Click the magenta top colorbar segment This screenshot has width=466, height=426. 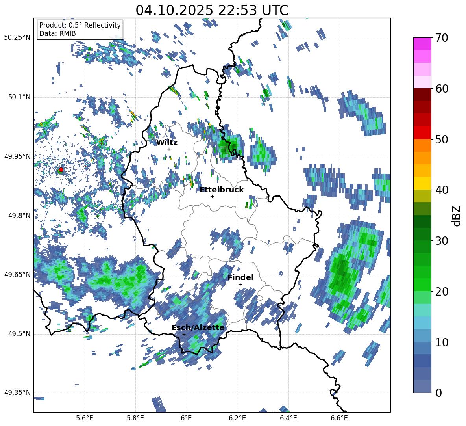coord(422,44)
